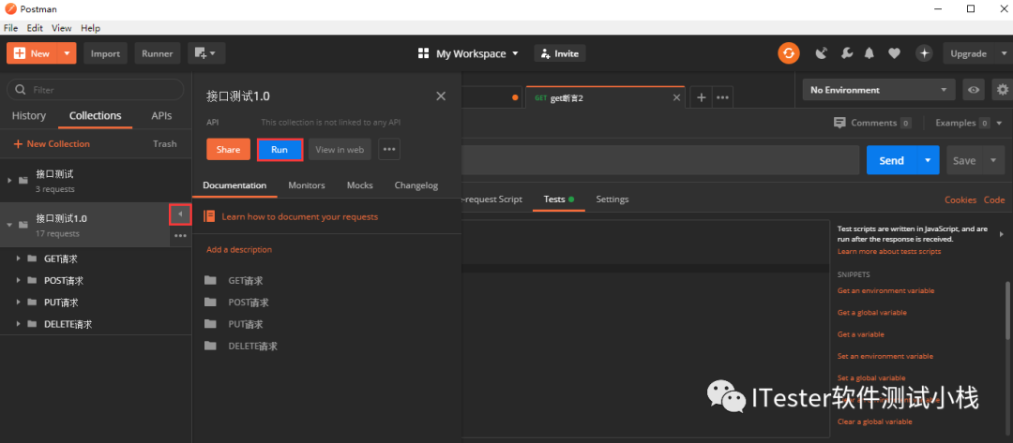
Task: Open the APIs sidebar tab
Action: [161, 116]
